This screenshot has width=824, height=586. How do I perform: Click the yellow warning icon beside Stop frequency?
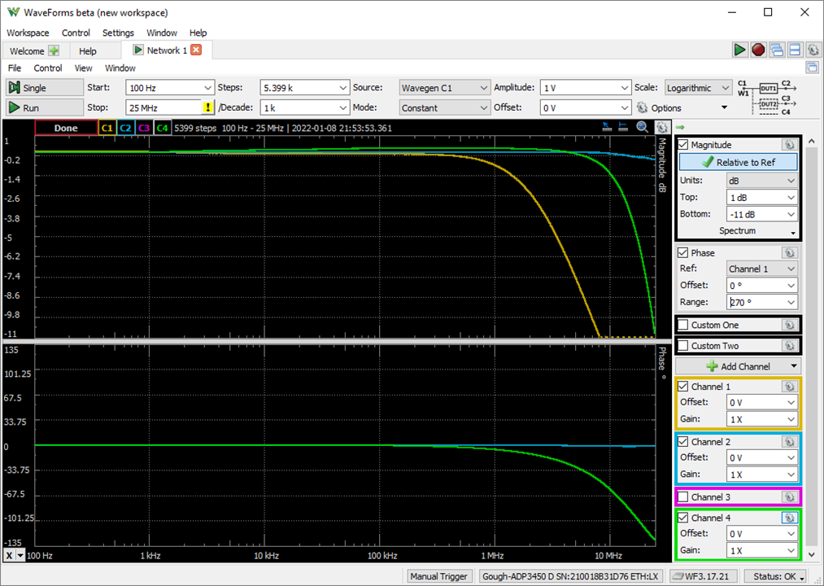tap(208, 107)
